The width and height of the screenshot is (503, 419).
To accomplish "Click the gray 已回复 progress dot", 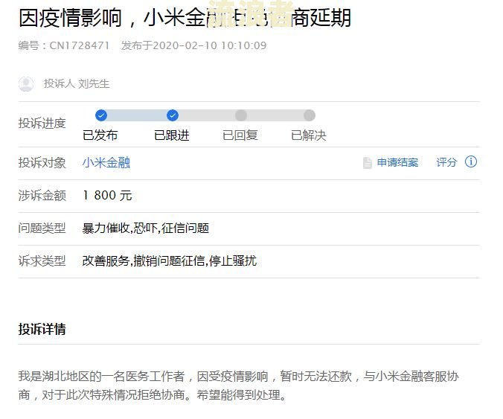I will (241, 115).
